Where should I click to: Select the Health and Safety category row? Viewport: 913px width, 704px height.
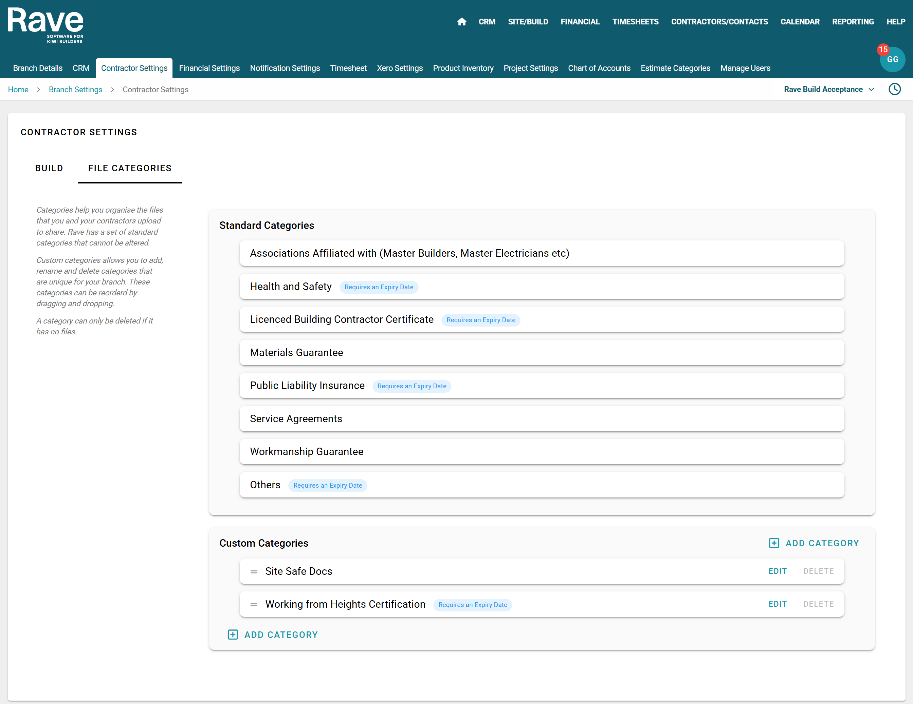point(541,287)
